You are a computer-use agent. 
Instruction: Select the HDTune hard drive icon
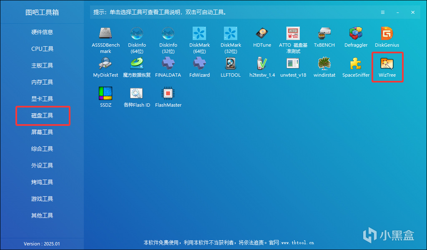click(x=262, y=33)
